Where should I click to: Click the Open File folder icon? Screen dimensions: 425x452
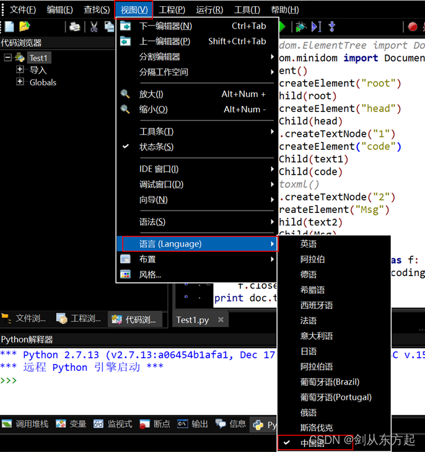(x=25, y=27)
